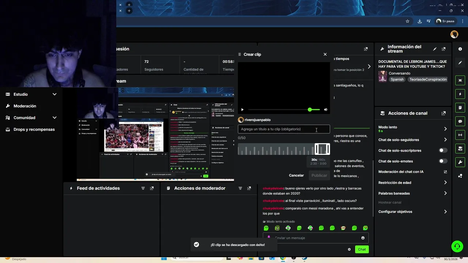Screen dimensions: 468x263
Task: Click the clip title input field
Action: click(x=284, y=129)
